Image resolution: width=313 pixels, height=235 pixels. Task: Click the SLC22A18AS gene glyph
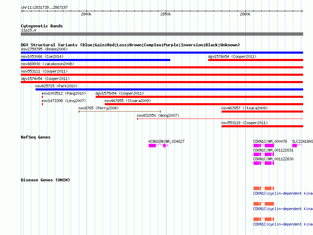[298, 146]
